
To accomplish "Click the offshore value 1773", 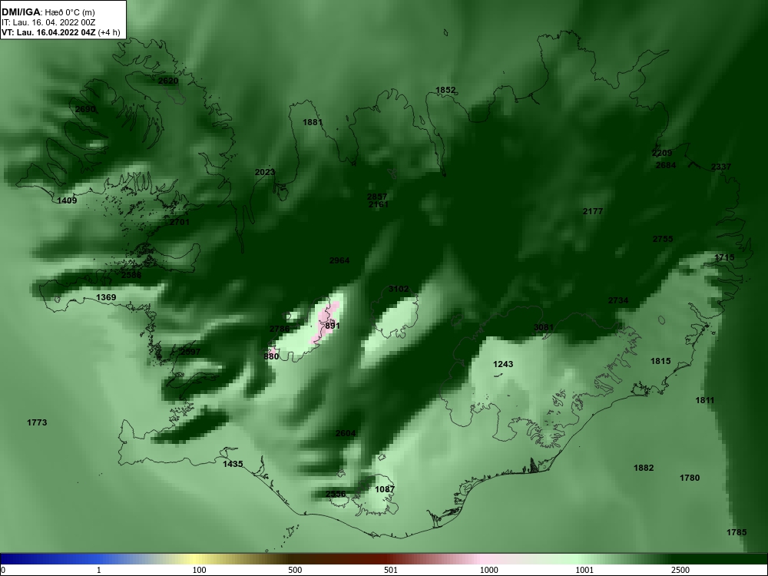I will (x=37, y=422).
